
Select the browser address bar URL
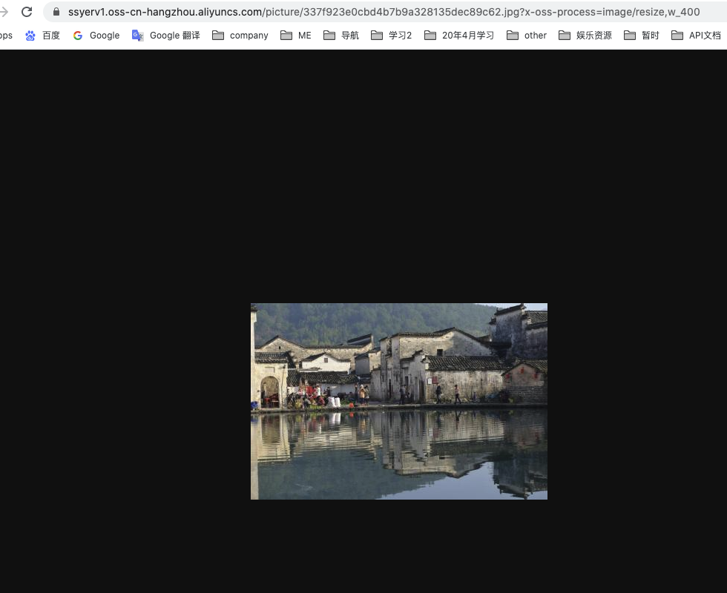297,12
